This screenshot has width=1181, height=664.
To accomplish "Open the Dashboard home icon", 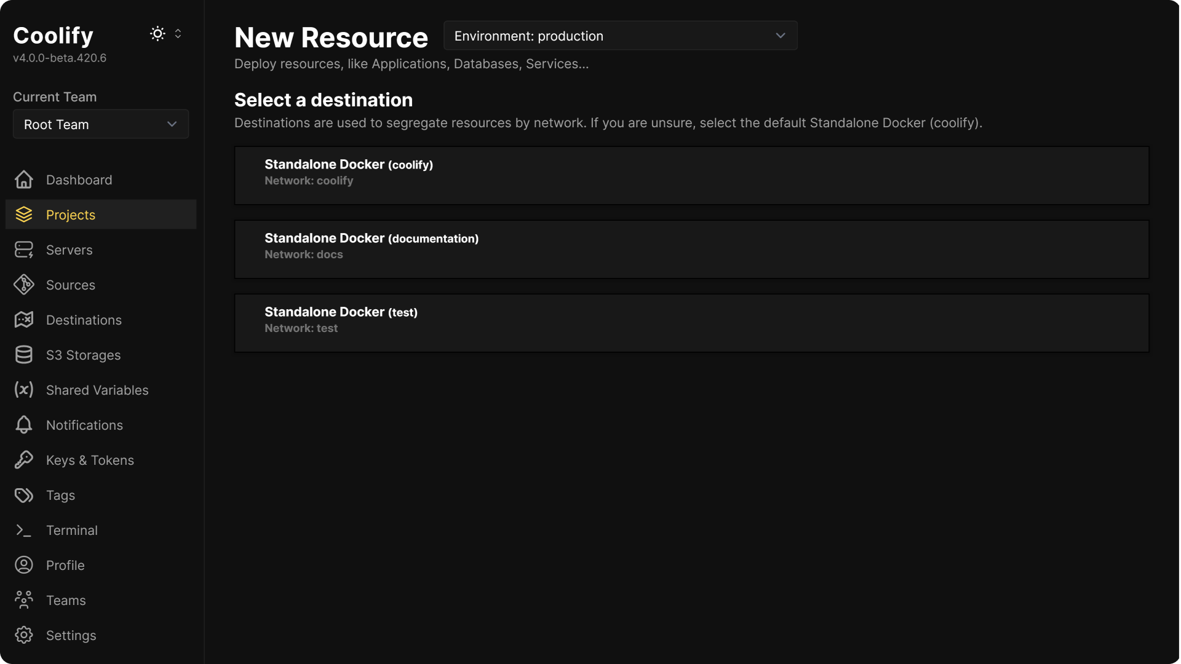I will [23, 180].
